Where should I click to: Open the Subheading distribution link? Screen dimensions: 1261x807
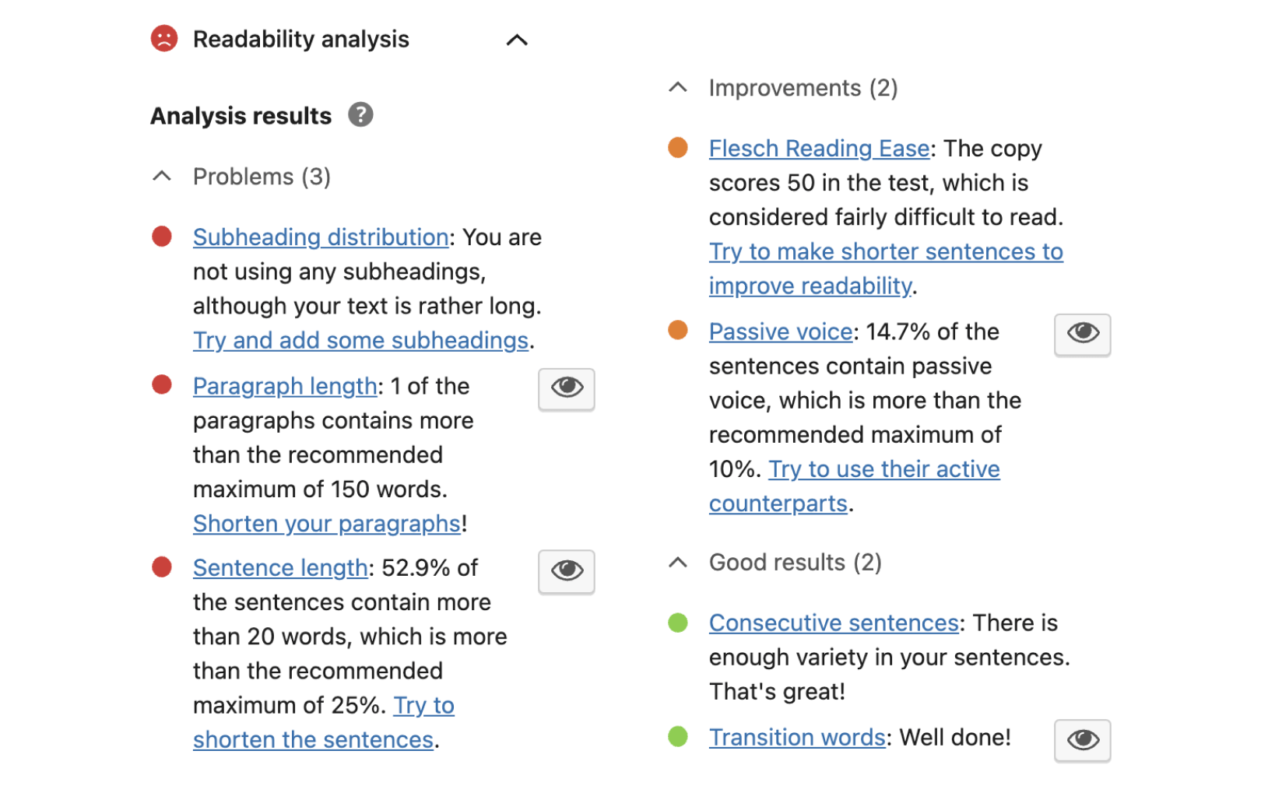(321, 237)
